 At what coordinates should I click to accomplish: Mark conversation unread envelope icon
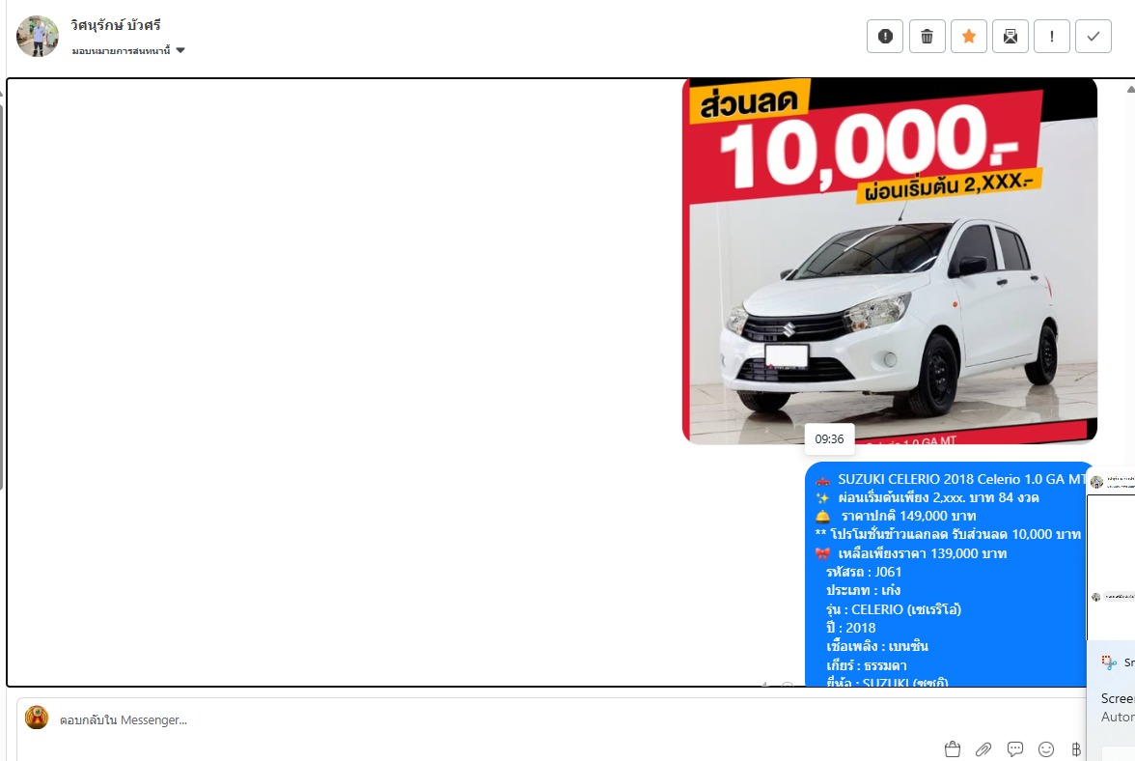click(x=1010, y=36)
